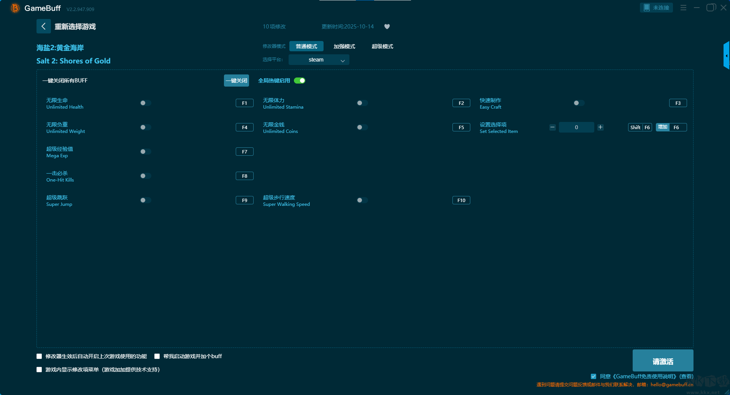This screenshot has width=730, height=395.
Task: Click the heart favorite icon
Action: (387, 27)
